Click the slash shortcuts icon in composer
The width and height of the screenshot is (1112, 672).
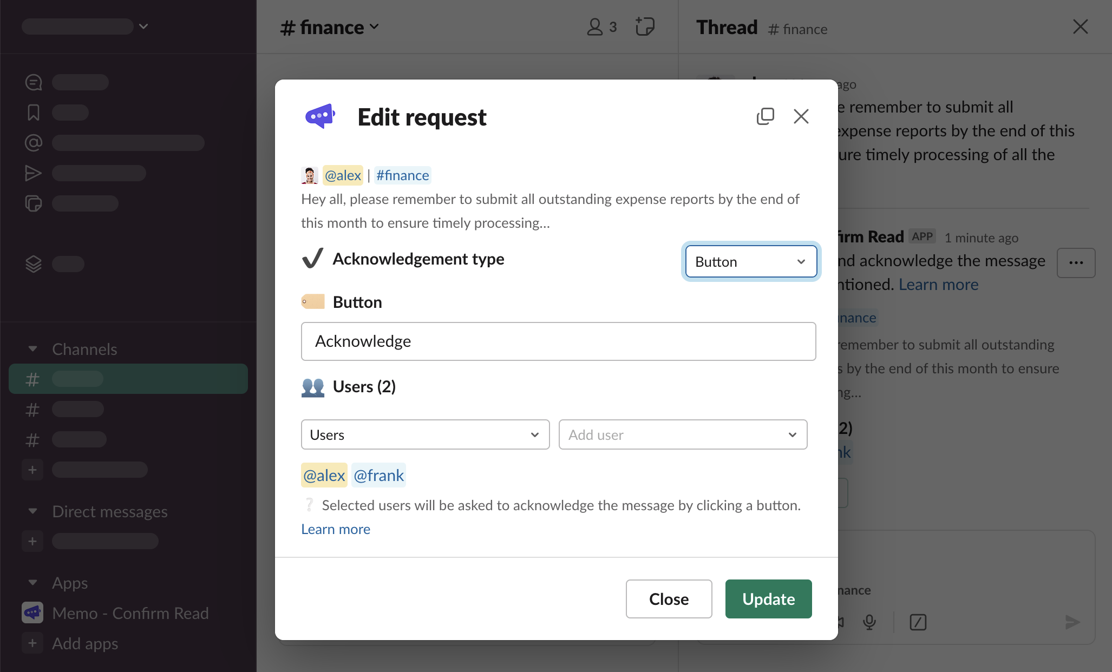click(918, 622)
